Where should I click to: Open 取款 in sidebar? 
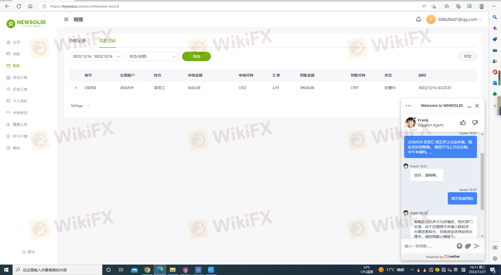pos(16,66)
